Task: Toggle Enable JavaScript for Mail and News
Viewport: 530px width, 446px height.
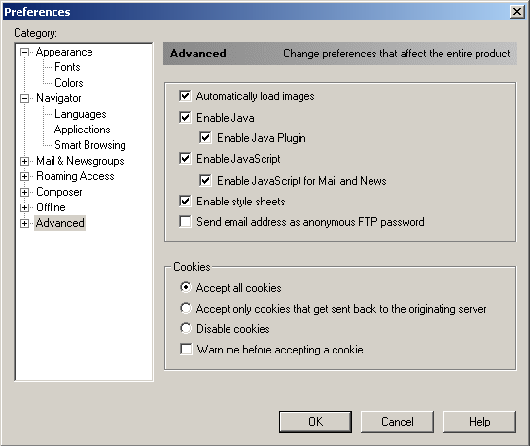Action: pyautogui.click(x=205, y=181)
